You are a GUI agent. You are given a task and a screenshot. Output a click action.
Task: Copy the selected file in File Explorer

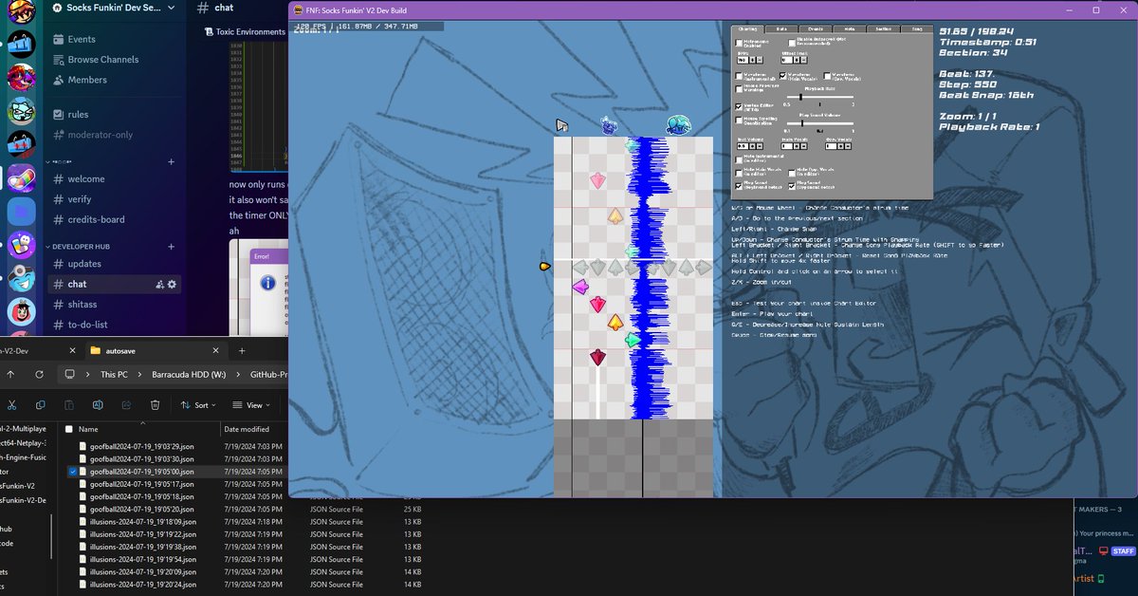(x=40, y=405)
